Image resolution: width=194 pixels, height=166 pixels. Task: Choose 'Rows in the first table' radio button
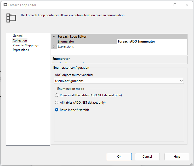click(x=57, y=110)
